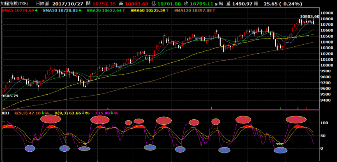Click the yellow marker at main chart bottom
Screen dimensions: 337x162
pos(212,108)
